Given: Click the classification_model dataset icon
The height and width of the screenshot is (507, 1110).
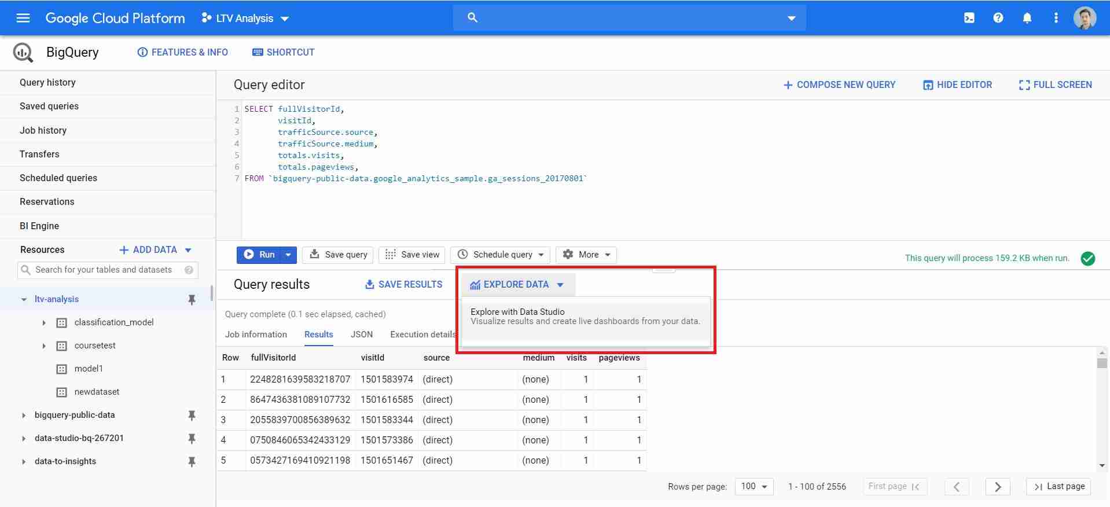Looking at the screenshot, I should coord(61,322).
